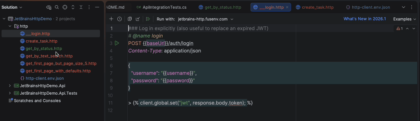The height and width of the screenshot is (121, 420).
Task: Add a new HTTP request with plus icon
Action: click(111, 19)
